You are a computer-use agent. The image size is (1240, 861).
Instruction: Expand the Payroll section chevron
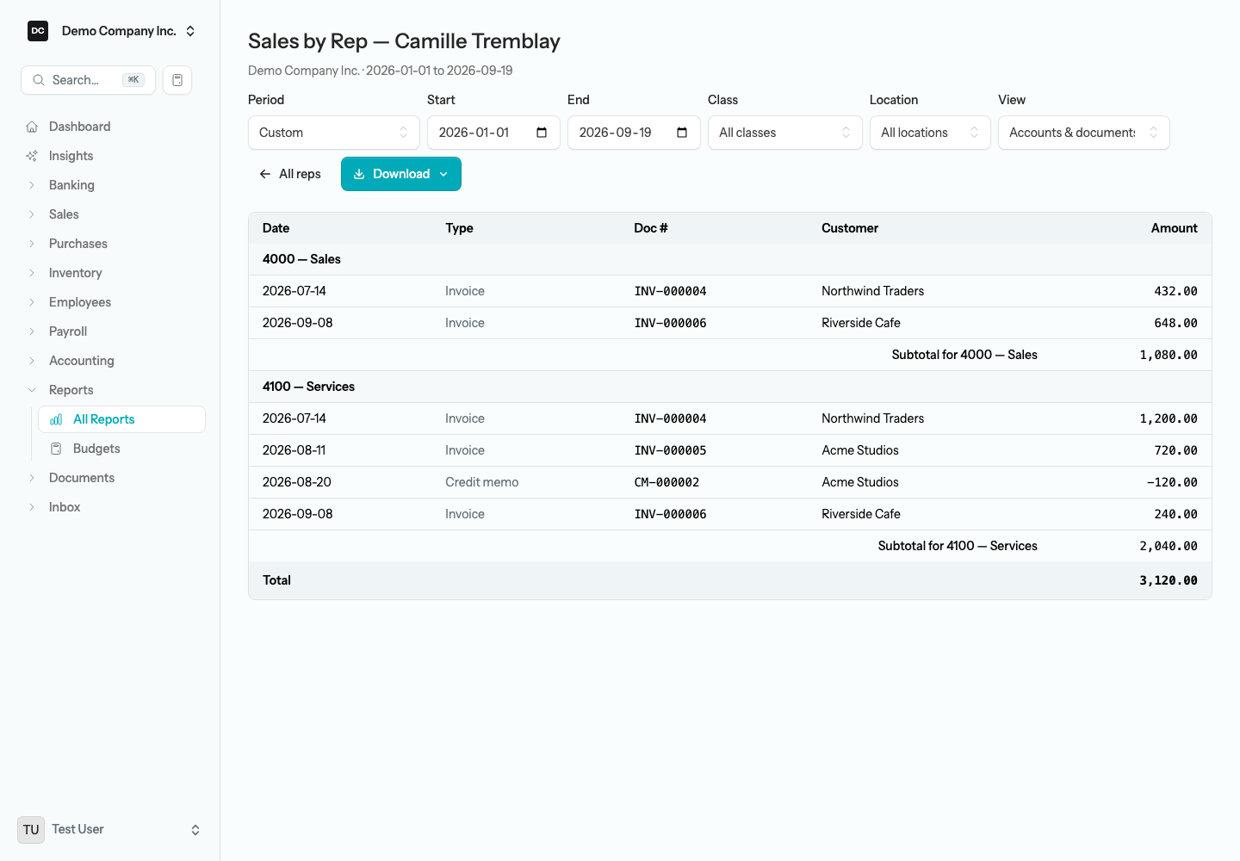[x=32, y=331]
